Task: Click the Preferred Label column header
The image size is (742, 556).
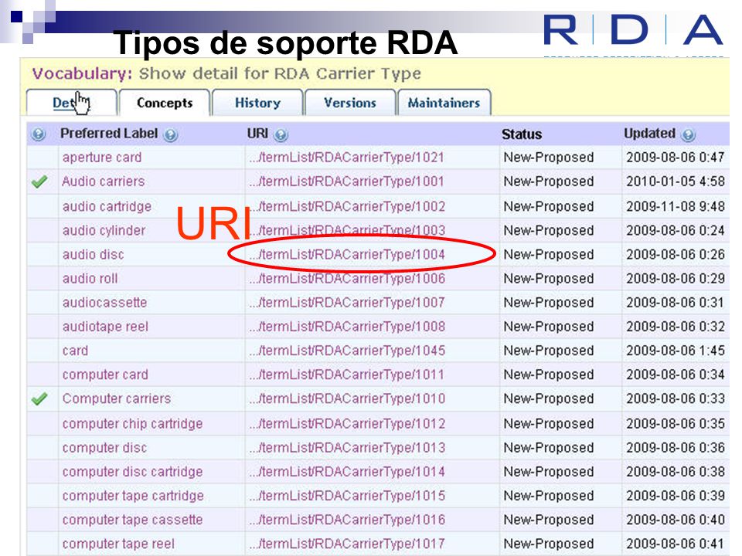Action: (x=109, y=134)
